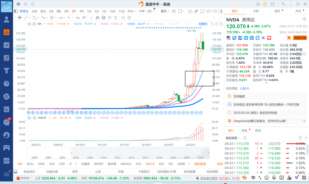Switch to the 资讯 tab in quote panel
This screenshot has width=309, height=184.
coord(277,11)
